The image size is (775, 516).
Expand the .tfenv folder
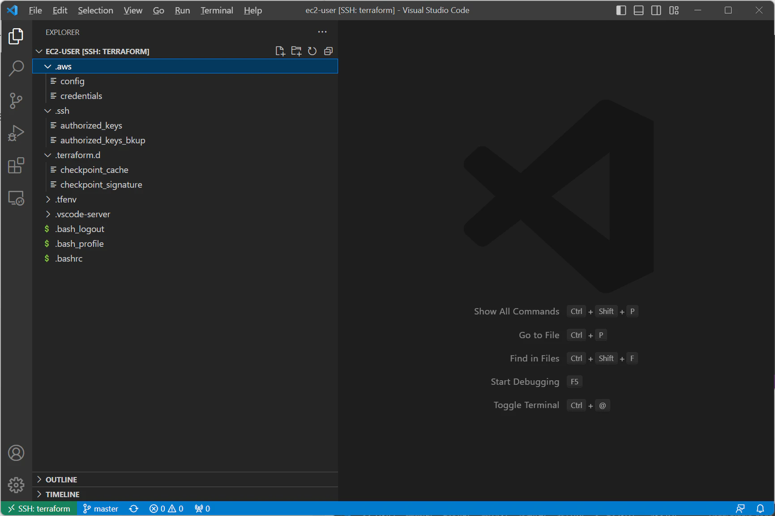click(185, 199)
